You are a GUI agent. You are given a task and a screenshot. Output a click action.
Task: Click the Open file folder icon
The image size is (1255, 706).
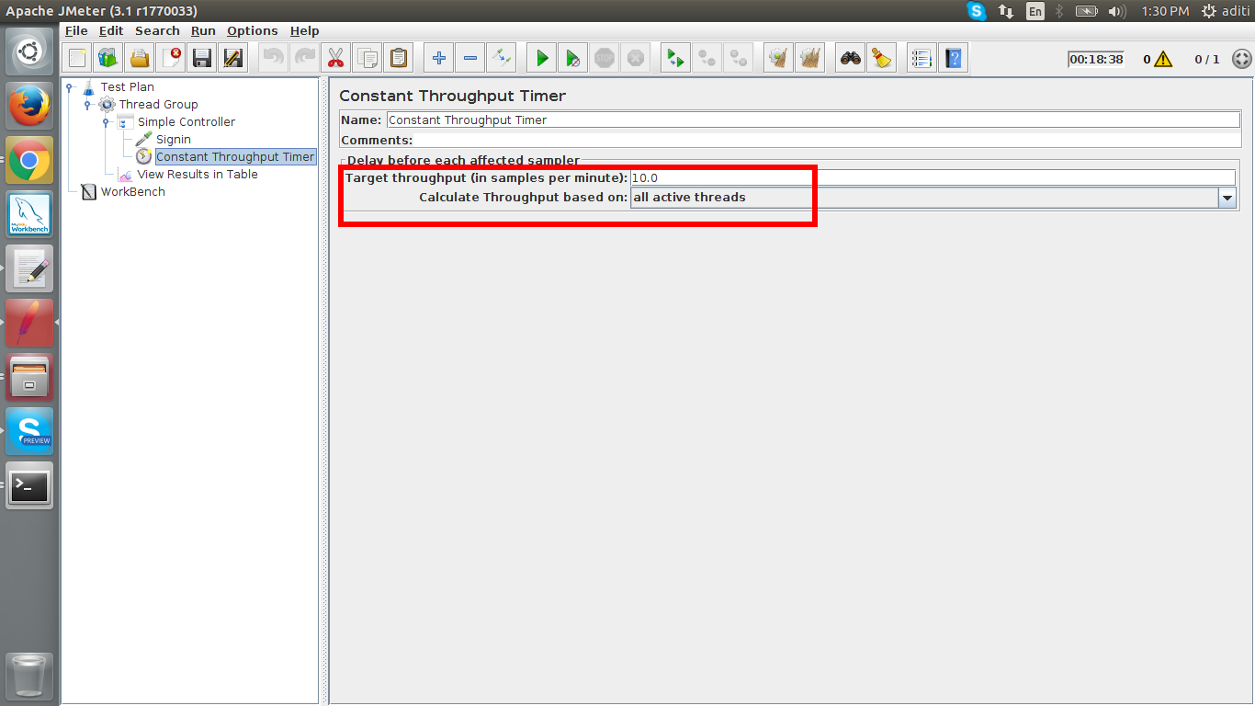tap(140, 59)
